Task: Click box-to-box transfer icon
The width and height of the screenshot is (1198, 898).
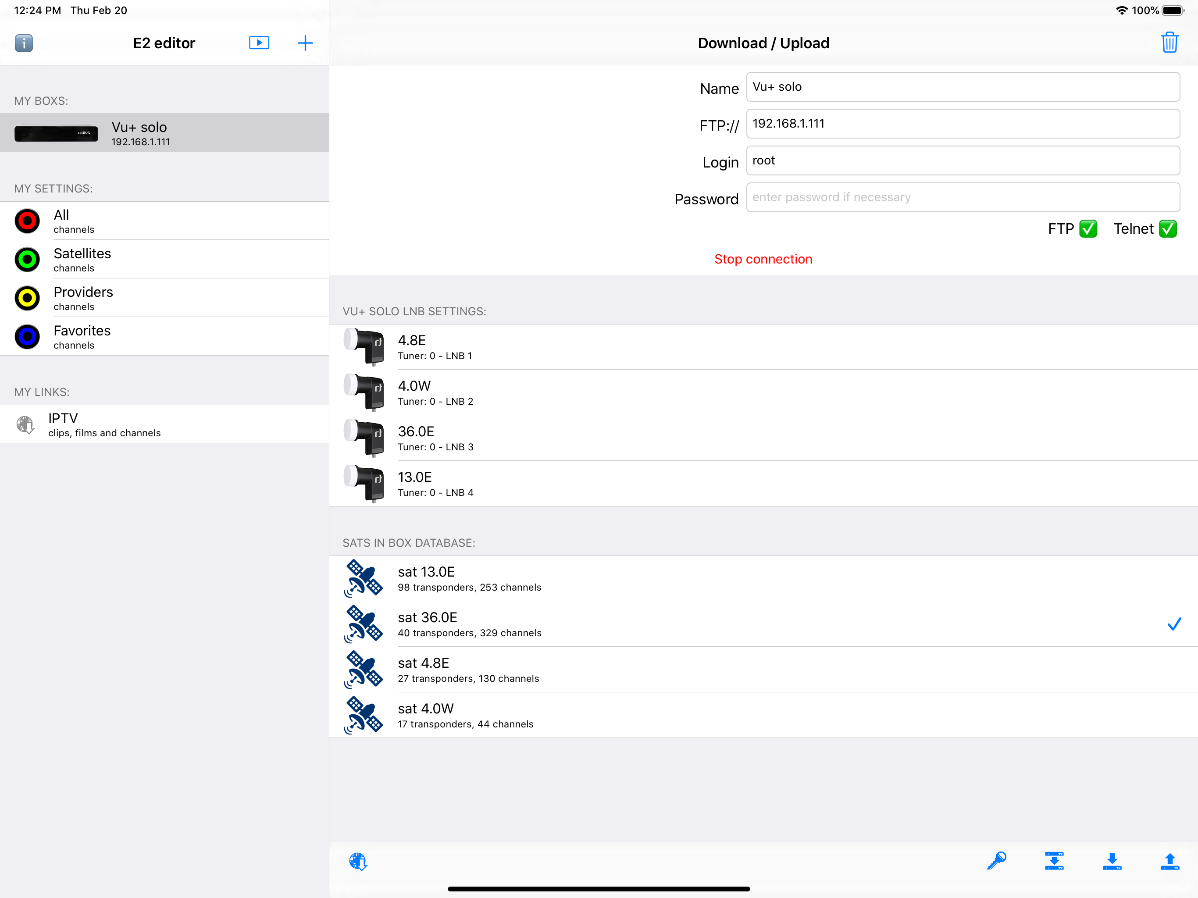Action: click(x=1054, y=861)
